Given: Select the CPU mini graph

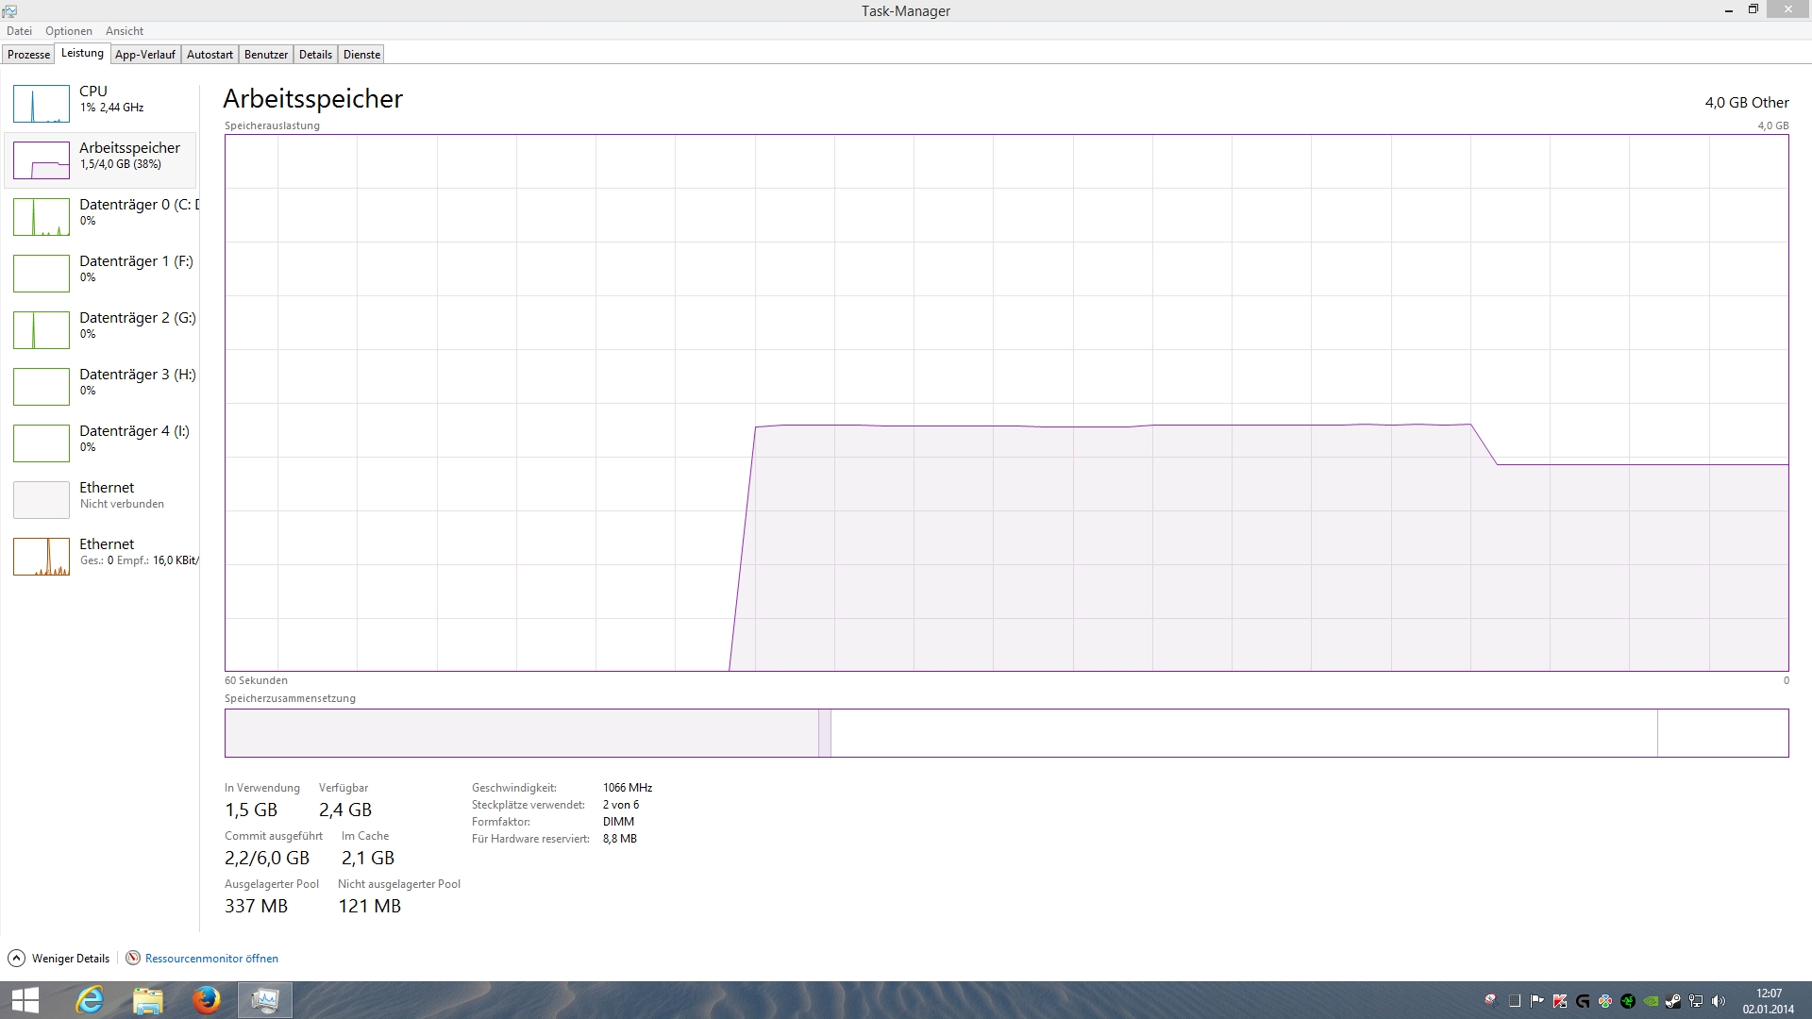Looking at the screenshot, I should coord(42,104).
